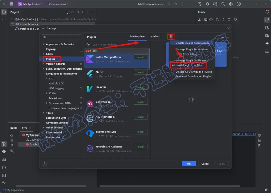The width and height of the screenshot is (271, 193).
Task: Click Cancel in Settings dialog
Action: coord(205,164)
